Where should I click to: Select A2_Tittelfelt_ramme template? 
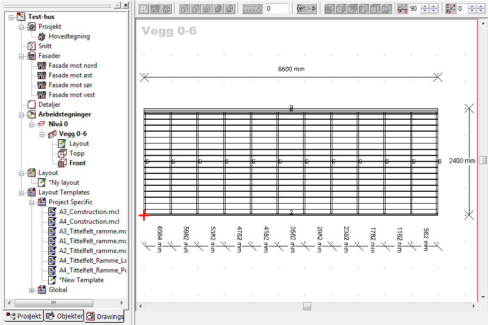tap(92, 251)
